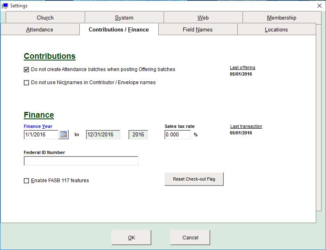Click the Federal ID Number field

81,161
